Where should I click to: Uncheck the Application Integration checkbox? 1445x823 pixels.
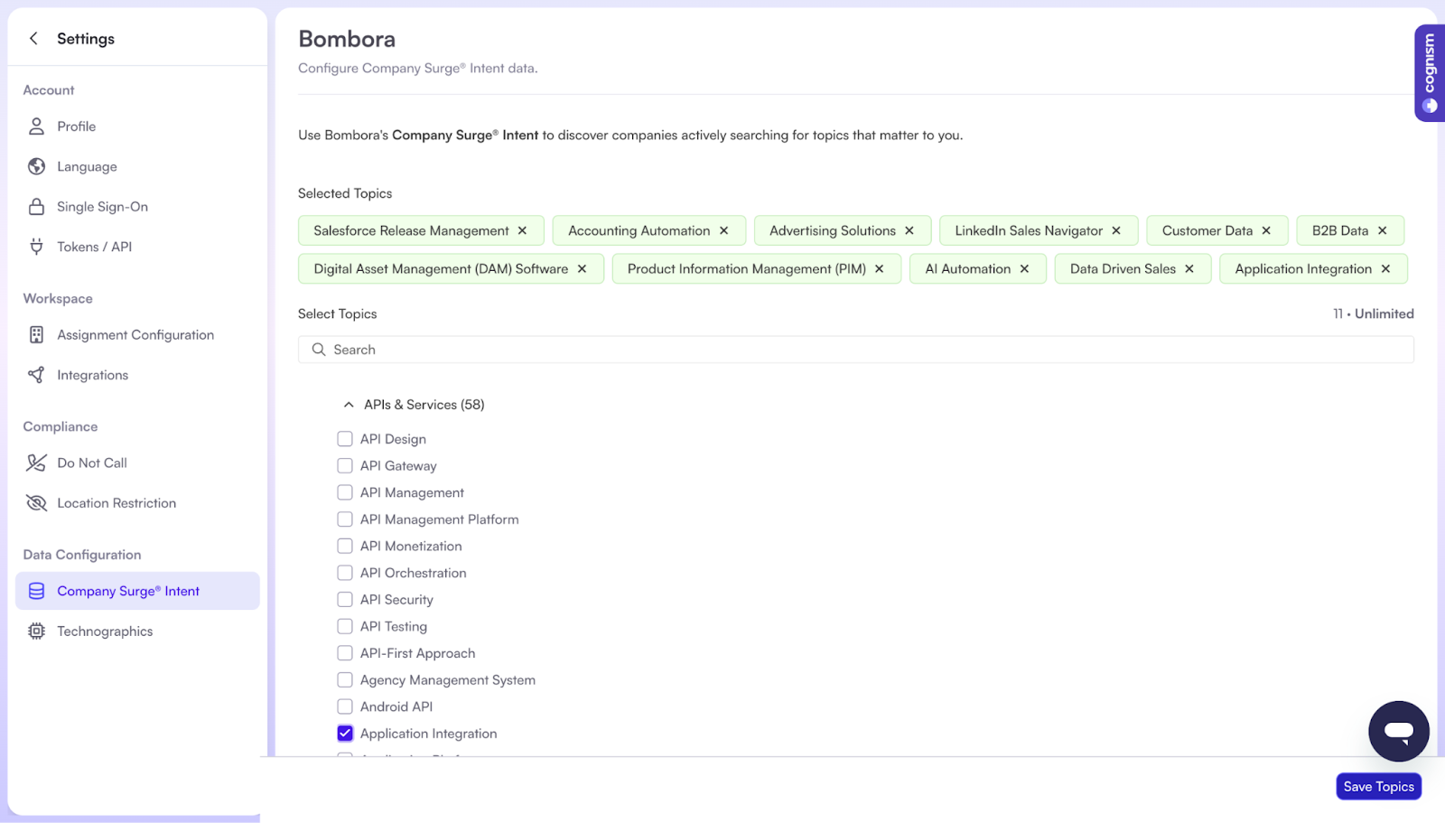click(x=345, y=734)
